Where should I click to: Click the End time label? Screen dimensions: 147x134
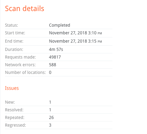[x=14, y=41]
